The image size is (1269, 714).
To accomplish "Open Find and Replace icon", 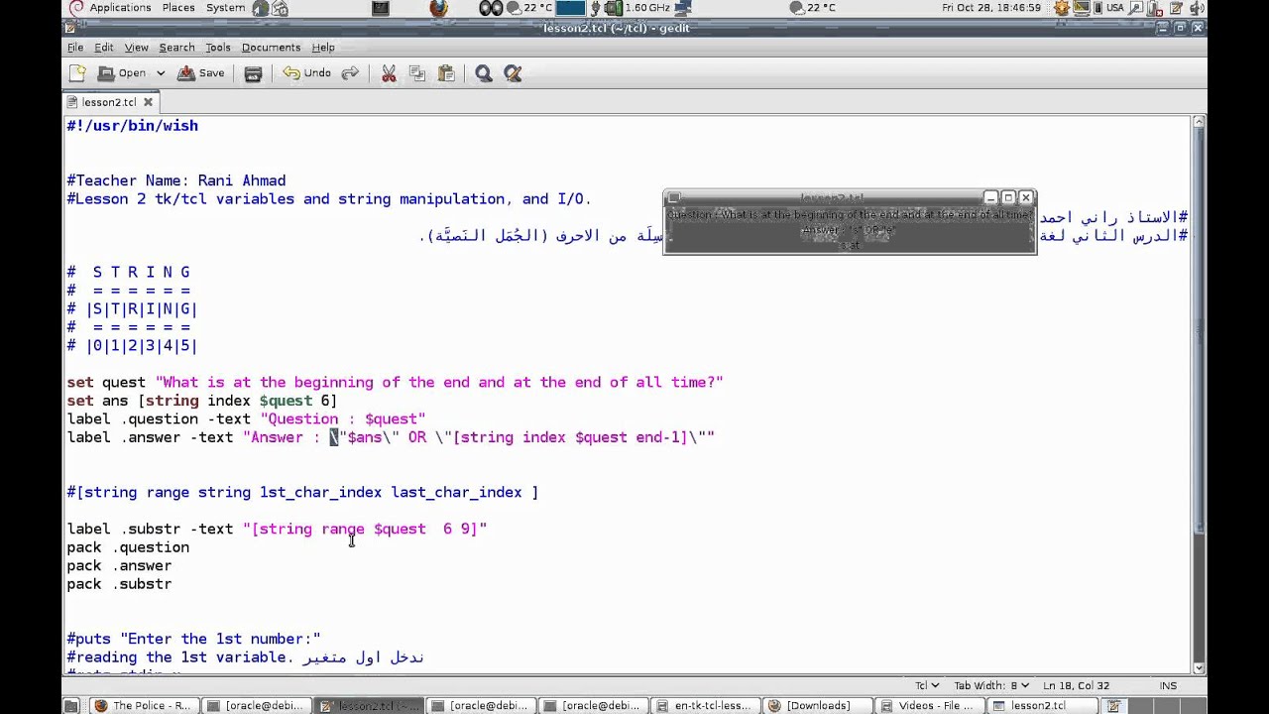I will [513, 73].
